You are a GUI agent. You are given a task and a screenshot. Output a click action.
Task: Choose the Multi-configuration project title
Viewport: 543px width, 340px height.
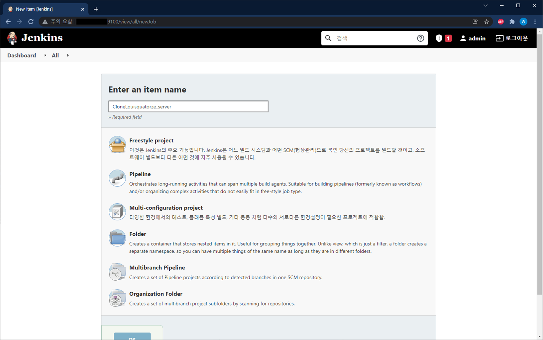(x=166, y=208)
